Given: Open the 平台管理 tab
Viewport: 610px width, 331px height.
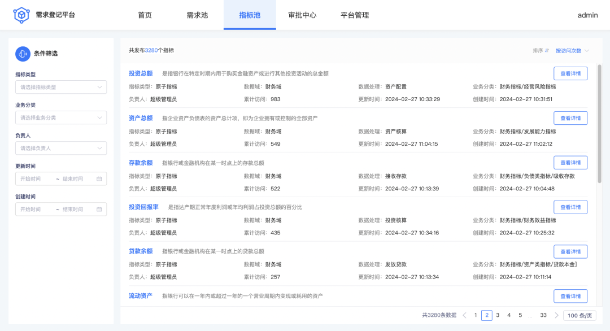Looking at the screenshot, I should (355, 15).
